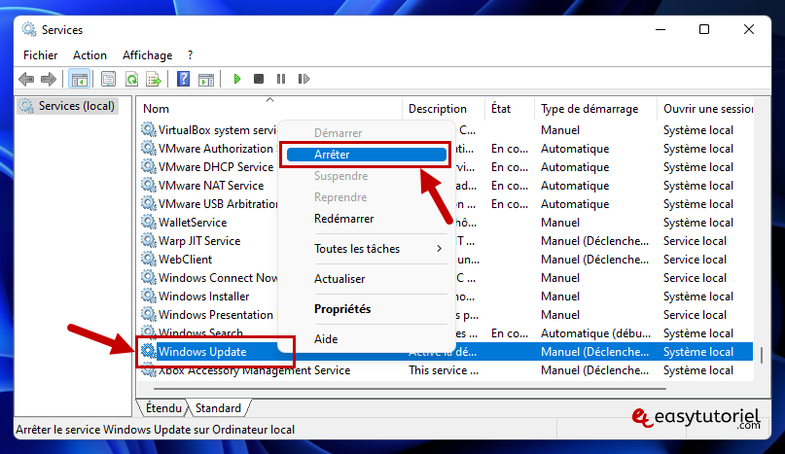Click the Windows Update service name
The height and width of the screenshot is (454, 785).
[x=202, y=352]
